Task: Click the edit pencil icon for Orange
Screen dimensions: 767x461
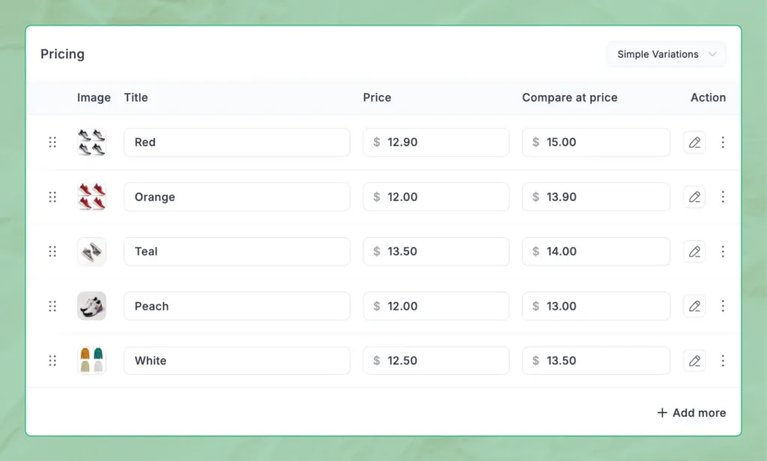Action: 694,197
